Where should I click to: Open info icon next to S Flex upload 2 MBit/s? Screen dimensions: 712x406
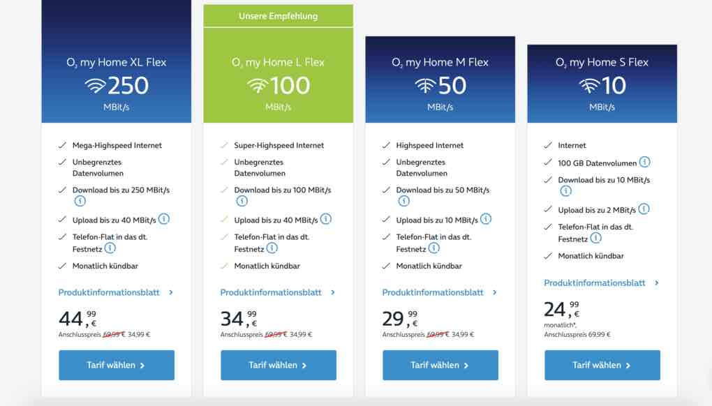(644, 209)
